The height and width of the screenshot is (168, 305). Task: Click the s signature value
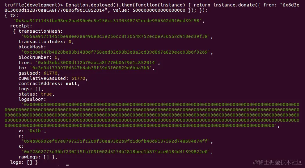point(116,152)
